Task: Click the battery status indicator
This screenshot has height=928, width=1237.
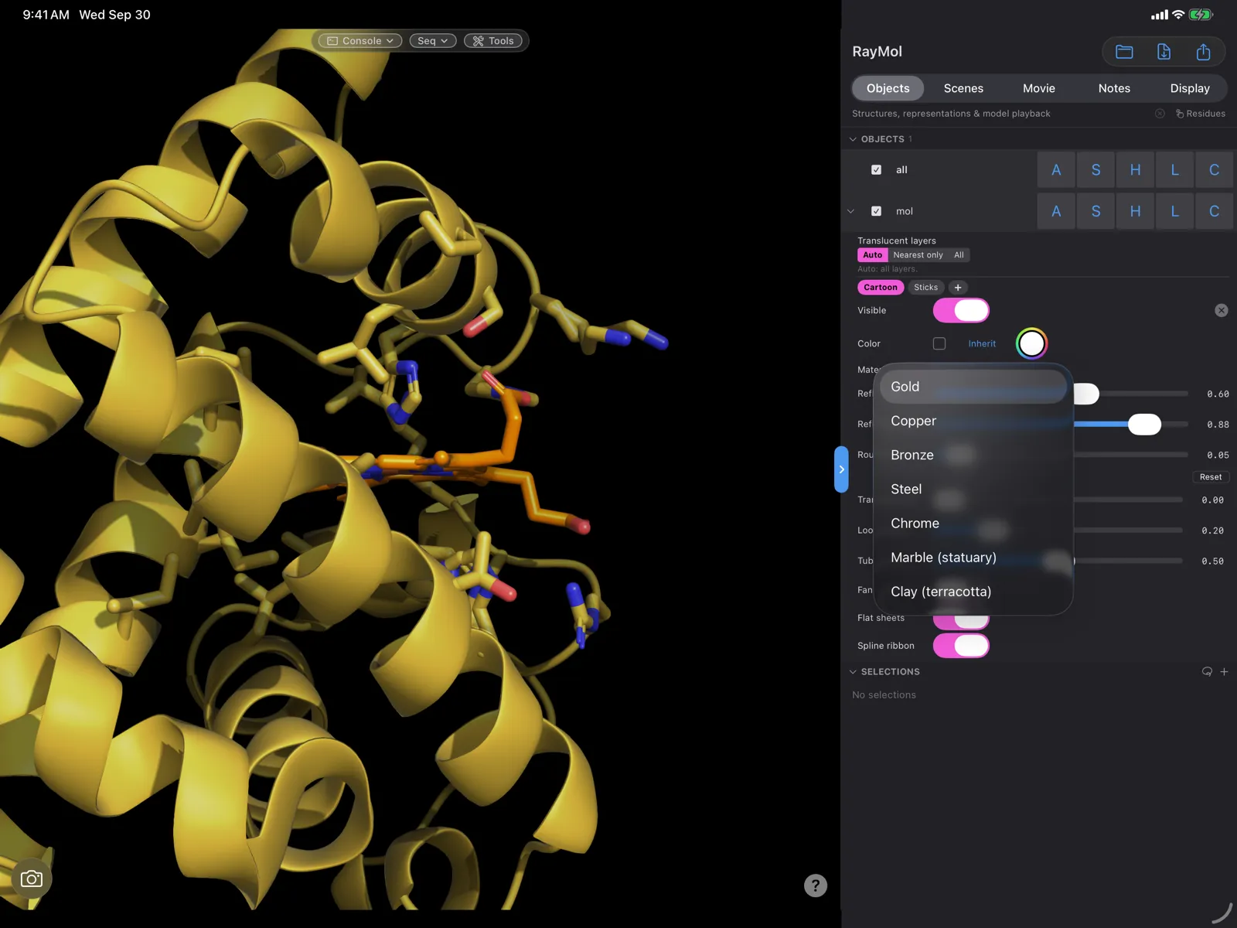Action: [1201, 15]
